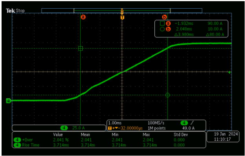Click the 100MS/s sample rate readout
Viewport: 245px width, 156px height.
tap(156, 123)
